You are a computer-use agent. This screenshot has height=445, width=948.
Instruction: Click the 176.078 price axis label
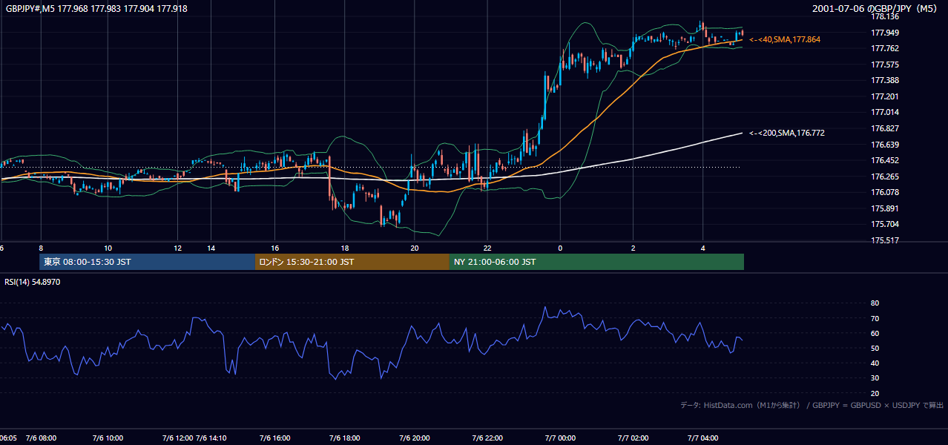(x=885, y=192)
